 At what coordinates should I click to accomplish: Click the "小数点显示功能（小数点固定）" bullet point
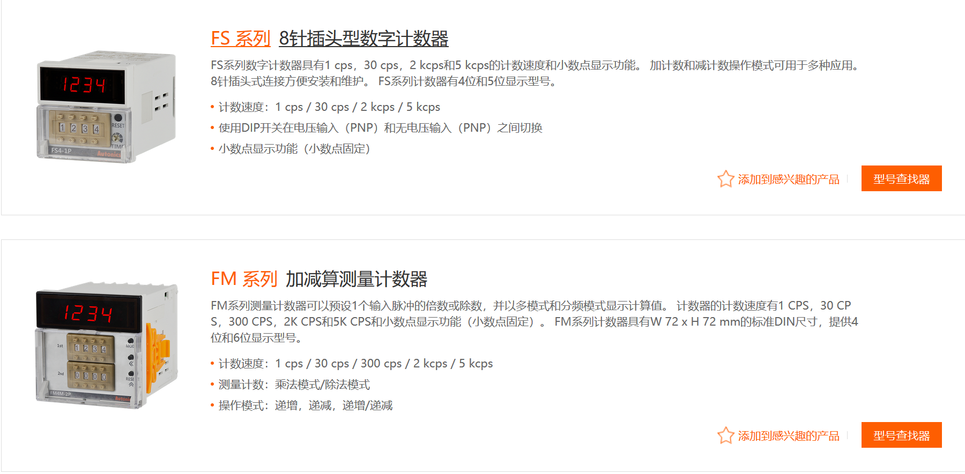click(294, 149)
